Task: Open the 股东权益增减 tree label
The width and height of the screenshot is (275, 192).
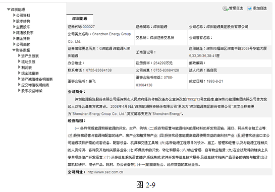Action: (x=32, y=91)
